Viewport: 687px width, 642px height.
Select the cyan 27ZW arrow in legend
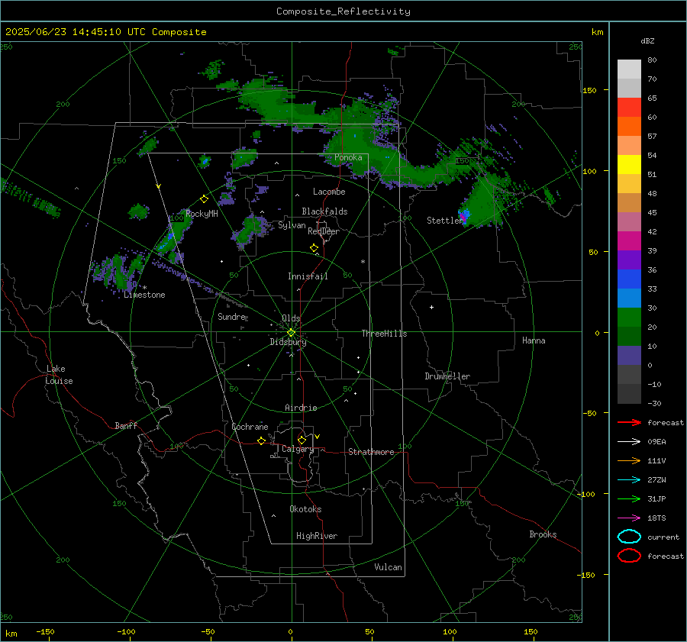point(629,480)
